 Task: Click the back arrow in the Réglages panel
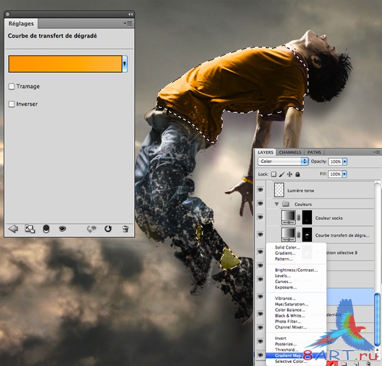13,229
